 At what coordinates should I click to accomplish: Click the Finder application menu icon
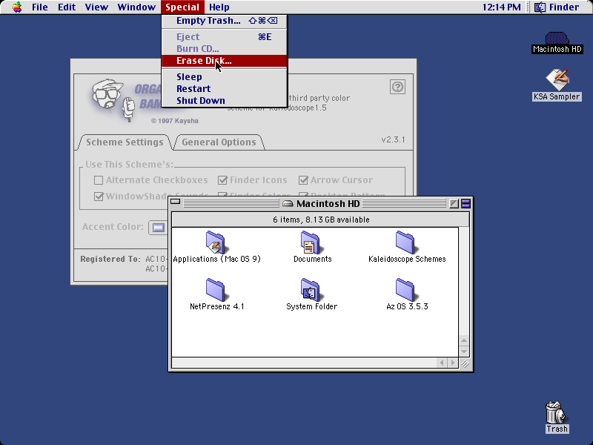[x=540, y=7]
